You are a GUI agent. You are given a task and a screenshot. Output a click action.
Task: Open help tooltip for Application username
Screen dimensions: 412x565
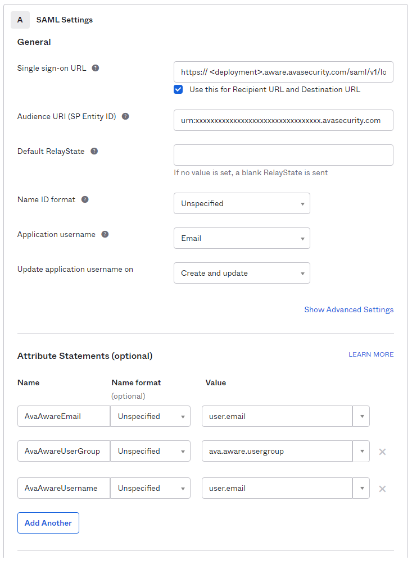(x=105, y=235)
